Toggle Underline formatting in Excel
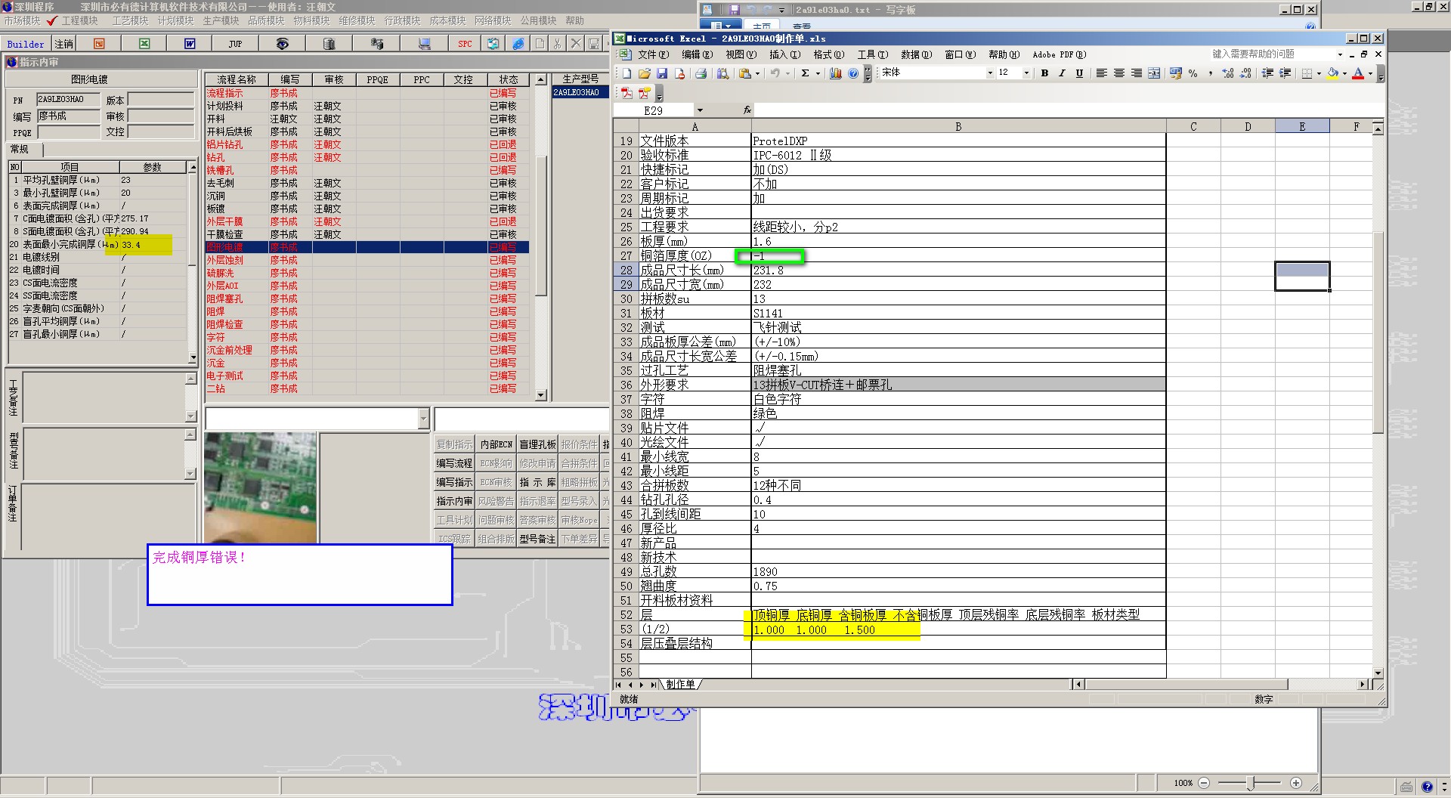The image size is (1451, 798). 1079,73
